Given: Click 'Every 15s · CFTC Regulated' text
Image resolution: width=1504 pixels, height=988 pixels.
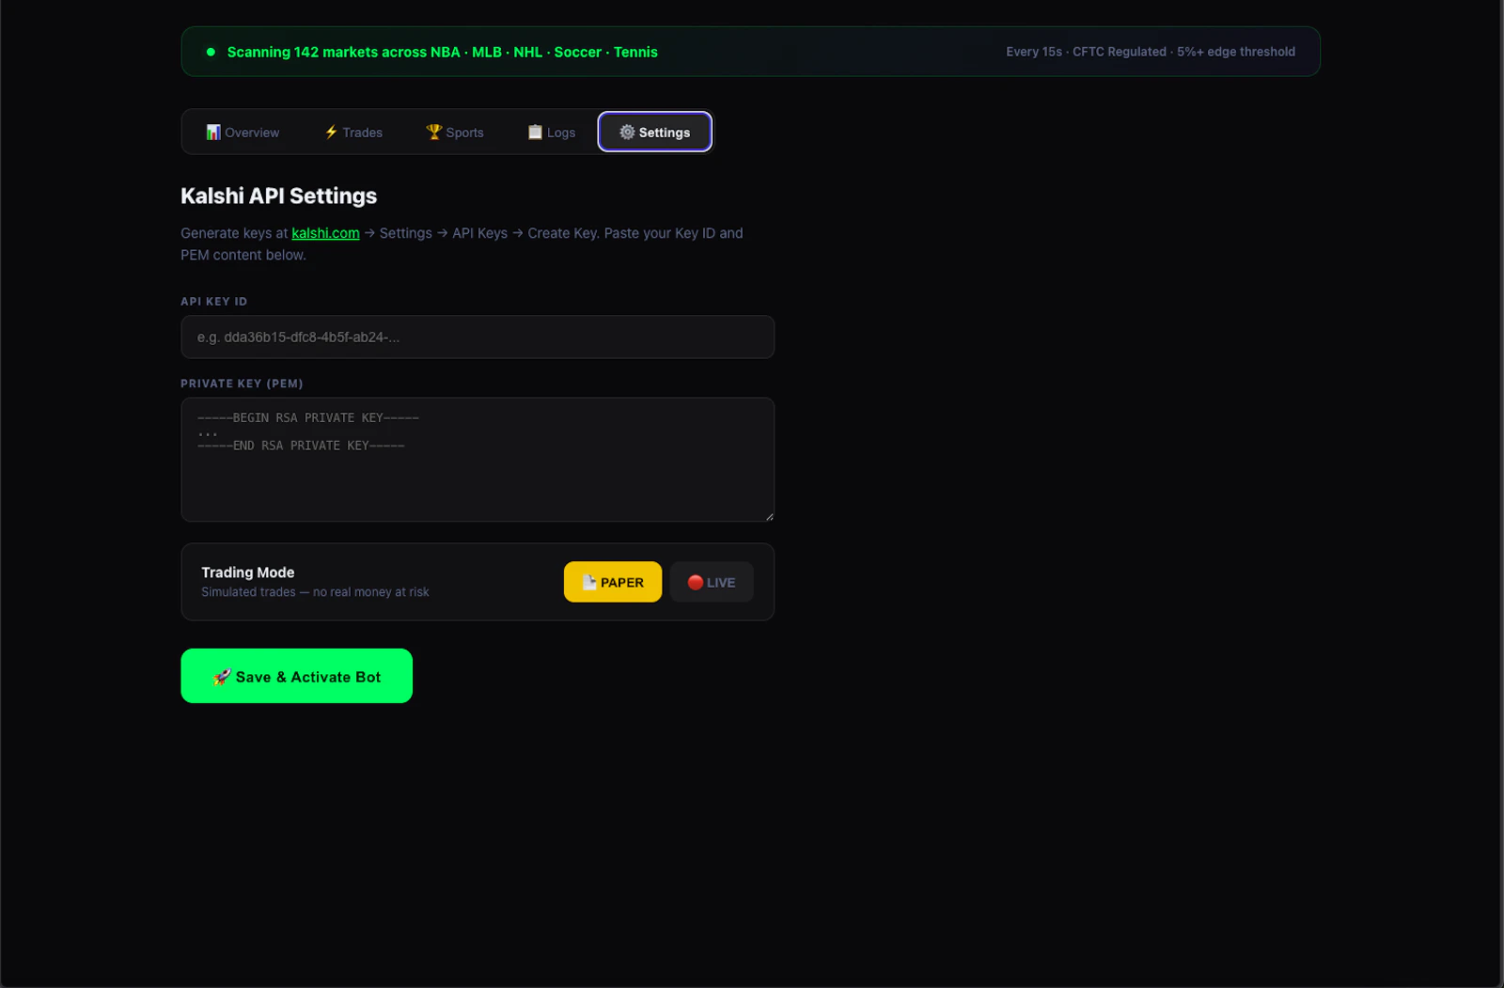Looking at the screenshot, I should coord(1151,52).
